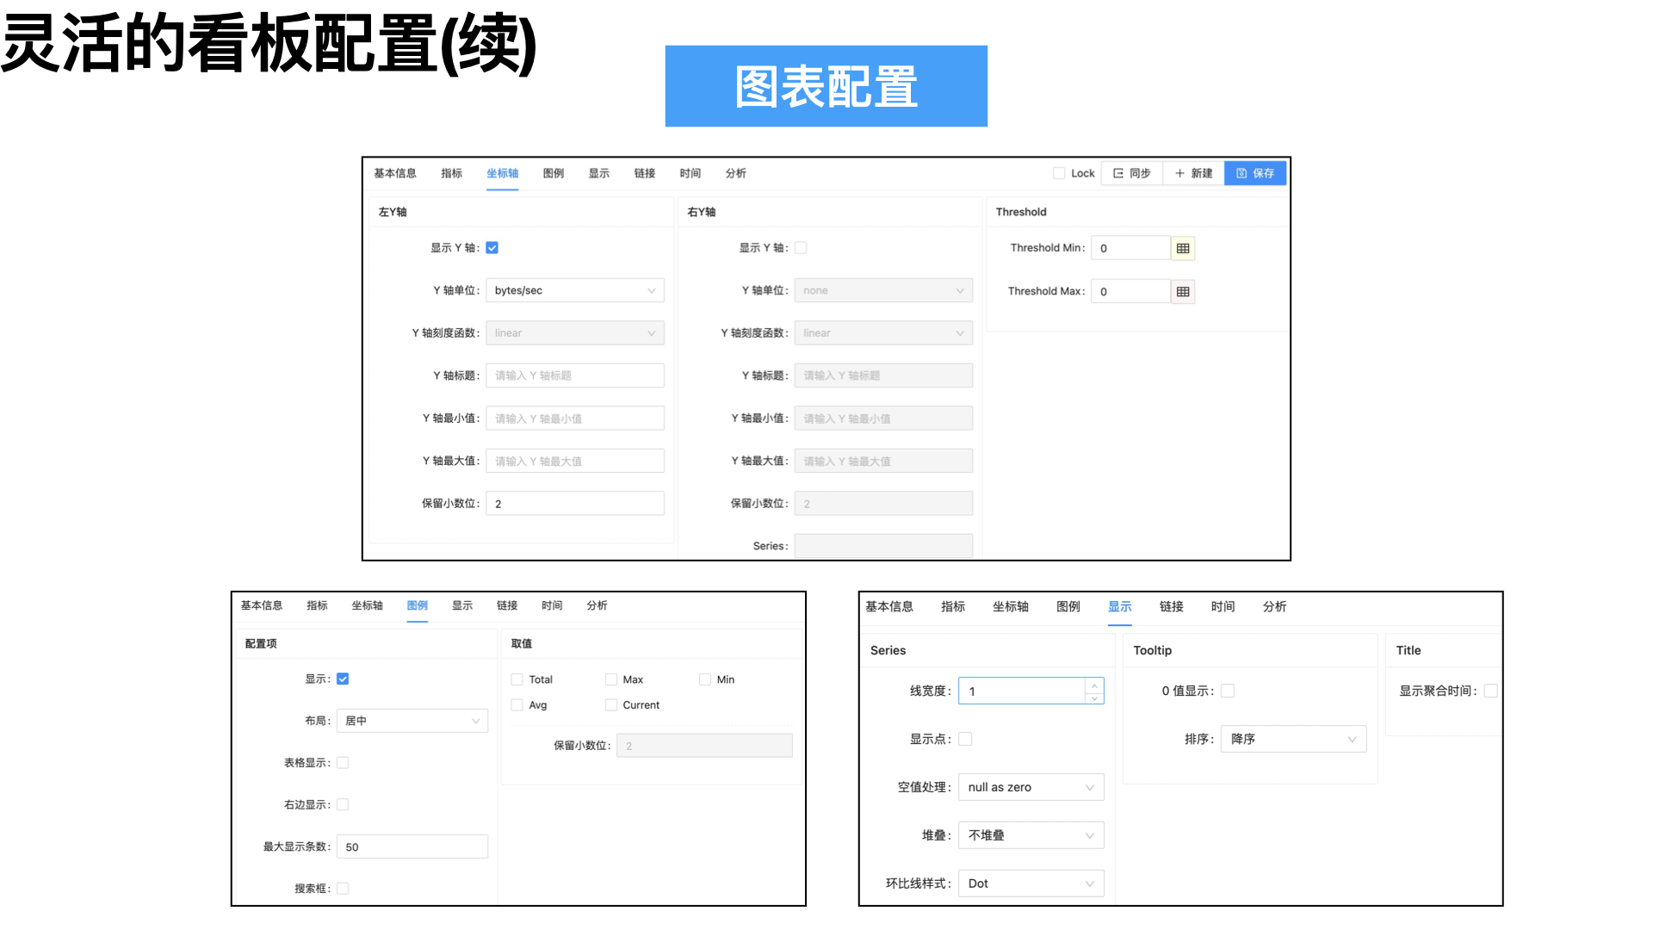
Task: Click the plus icon 新建 button
Action: coord(1193,173)
